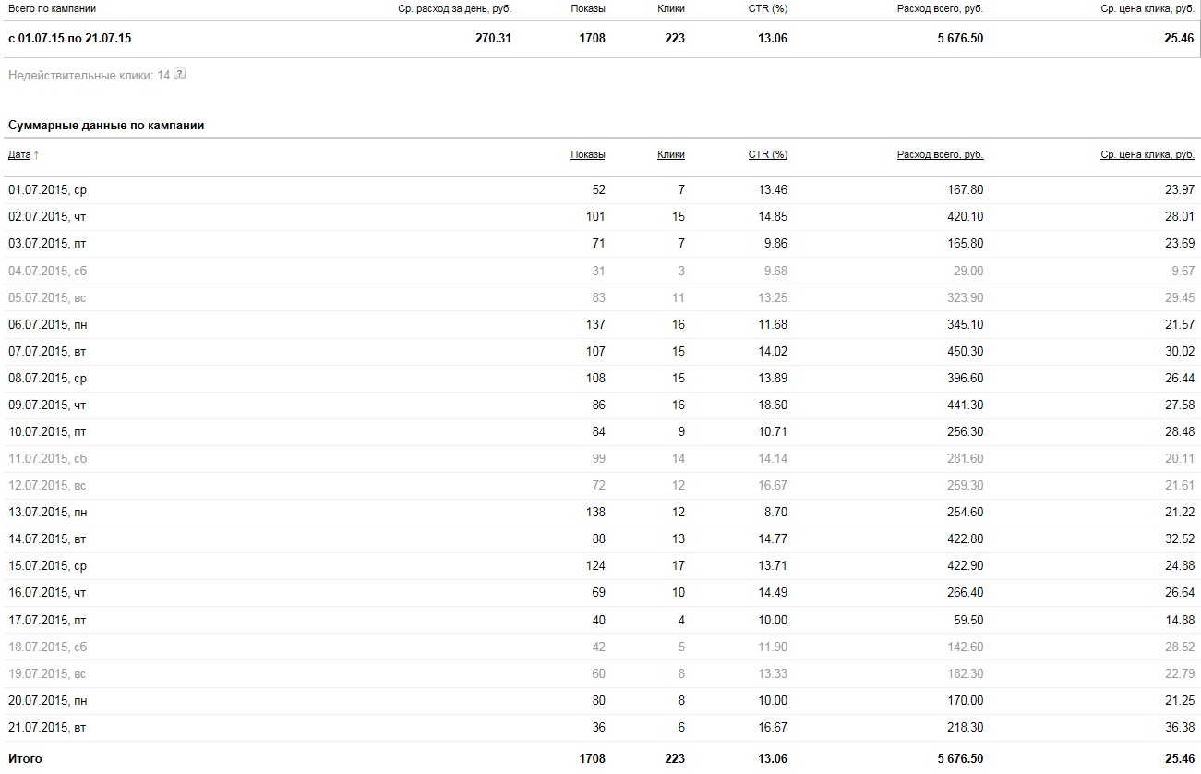Sort table by Показы column header

point(588,154)
